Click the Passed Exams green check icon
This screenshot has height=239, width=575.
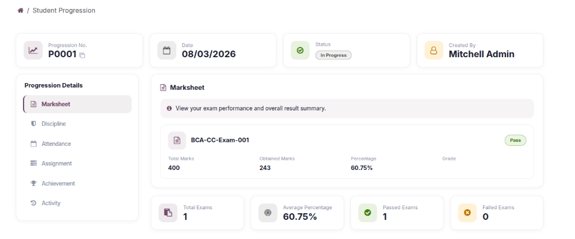(x=367, y=213)
